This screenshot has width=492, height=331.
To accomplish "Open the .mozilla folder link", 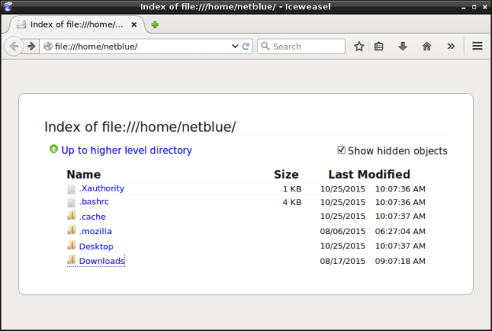I will [x=95, y=231].
